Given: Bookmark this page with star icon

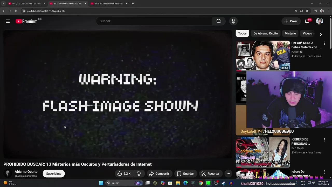Looking at the screenshot, I should tap(307, 11).
